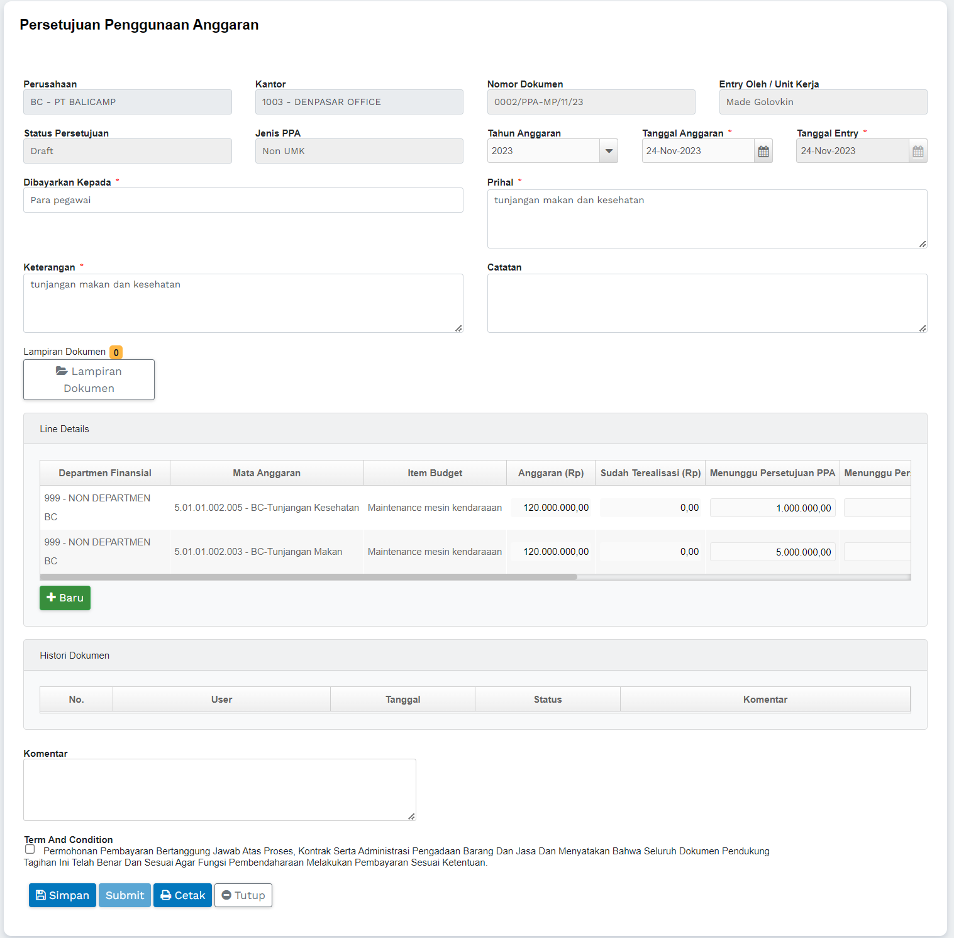
Task: Open the Tanggal Anggaran calendar picker
Action: 763,151
